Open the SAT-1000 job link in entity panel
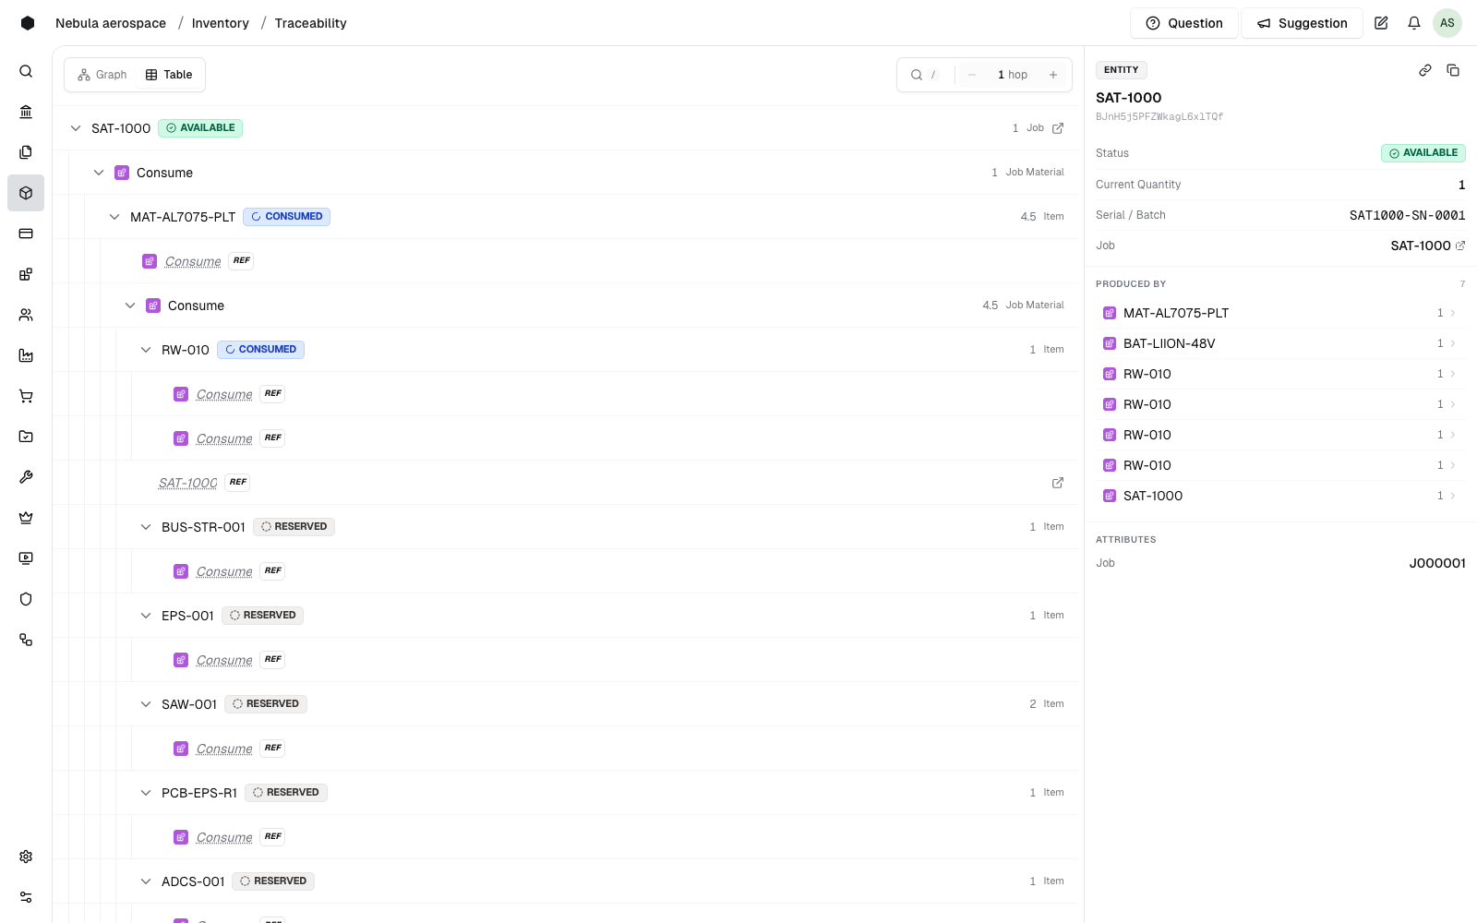The width and height of the screenshot is (1477, 923). point(1427,246)
